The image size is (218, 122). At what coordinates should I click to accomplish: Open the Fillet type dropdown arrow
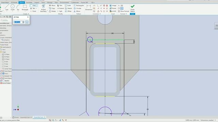pyautogui.click(x=37, y=5)
